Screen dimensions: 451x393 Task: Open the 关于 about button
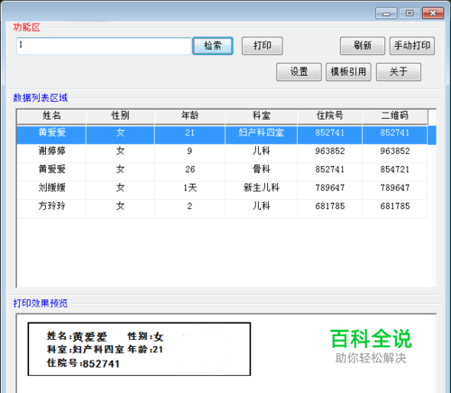[x=399, y=72]
